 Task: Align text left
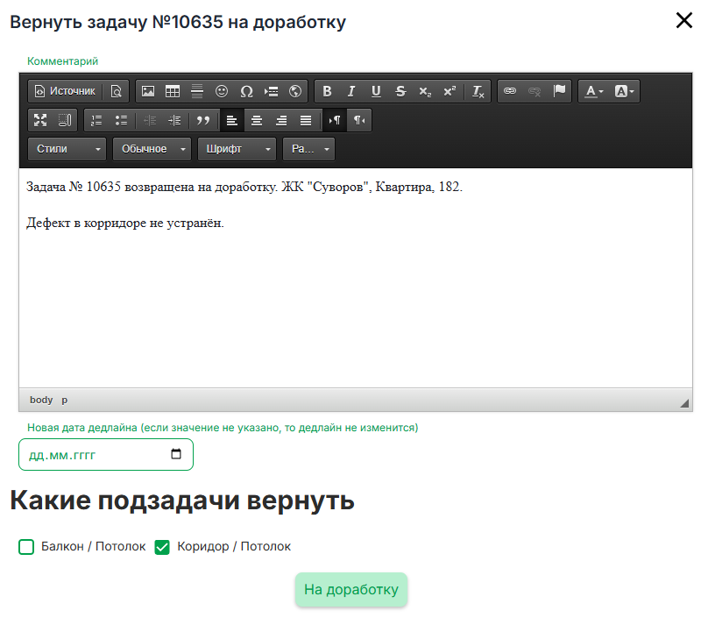point(231,120)
